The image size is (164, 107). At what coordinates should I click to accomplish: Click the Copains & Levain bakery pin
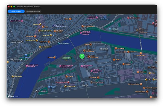pyautogui.click(x=144, y=88)
